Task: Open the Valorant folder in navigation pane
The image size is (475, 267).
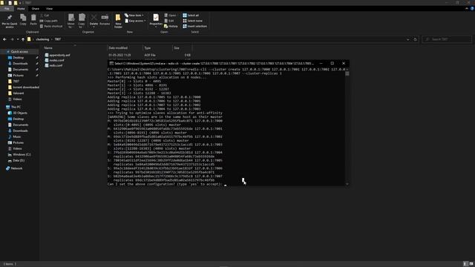Action: [18, 93]
